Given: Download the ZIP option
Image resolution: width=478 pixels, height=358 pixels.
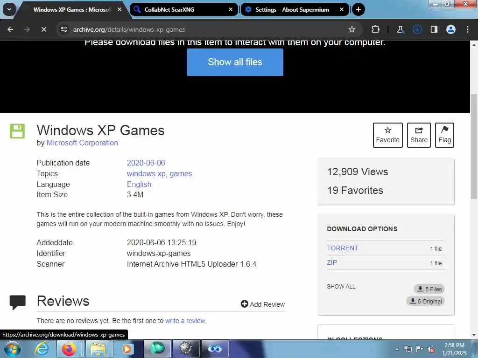Looking at the screenshot, I should click(332, 262).
